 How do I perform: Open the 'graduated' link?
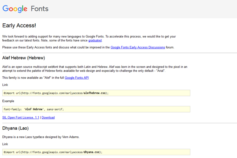point(95,40)
